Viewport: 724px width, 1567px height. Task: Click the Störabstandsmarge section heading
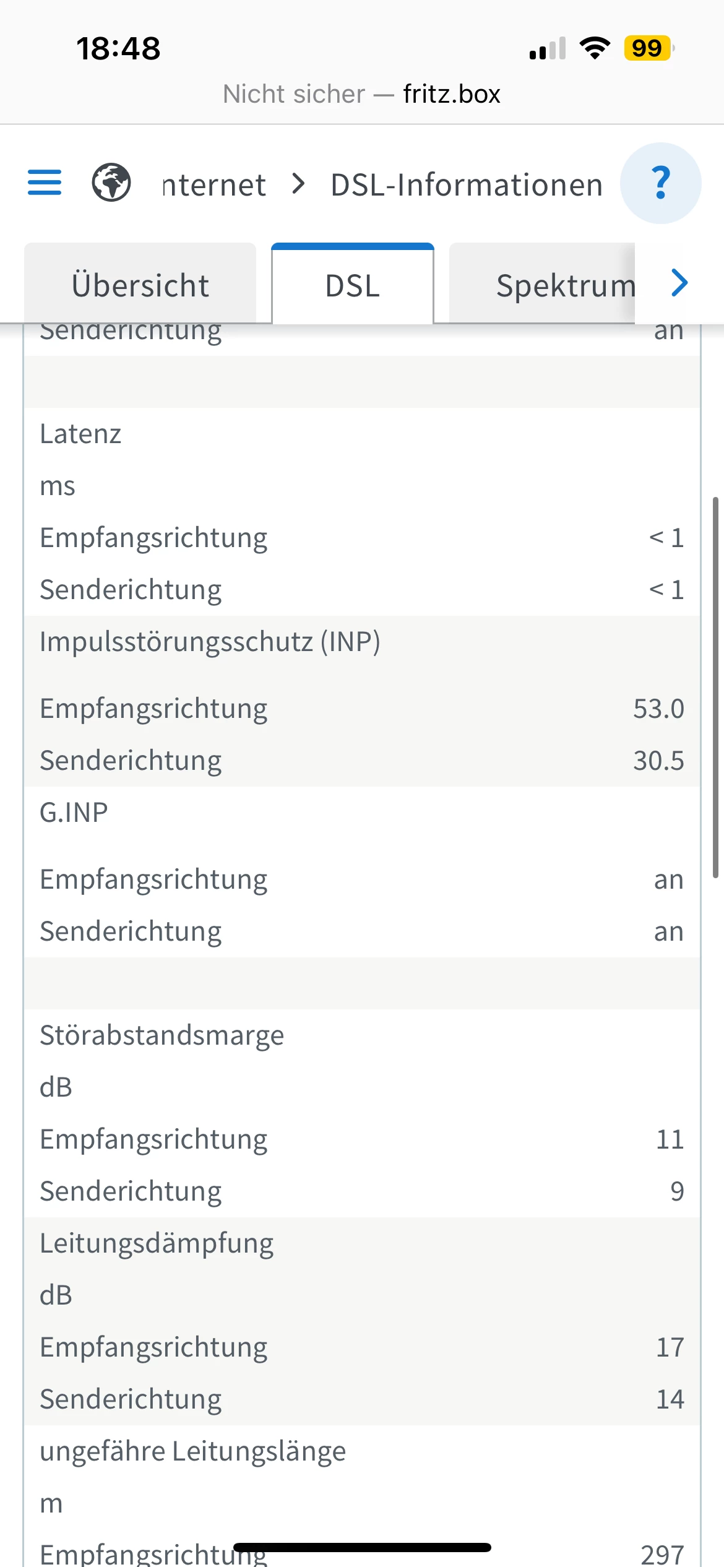[x=162, y=1035]
